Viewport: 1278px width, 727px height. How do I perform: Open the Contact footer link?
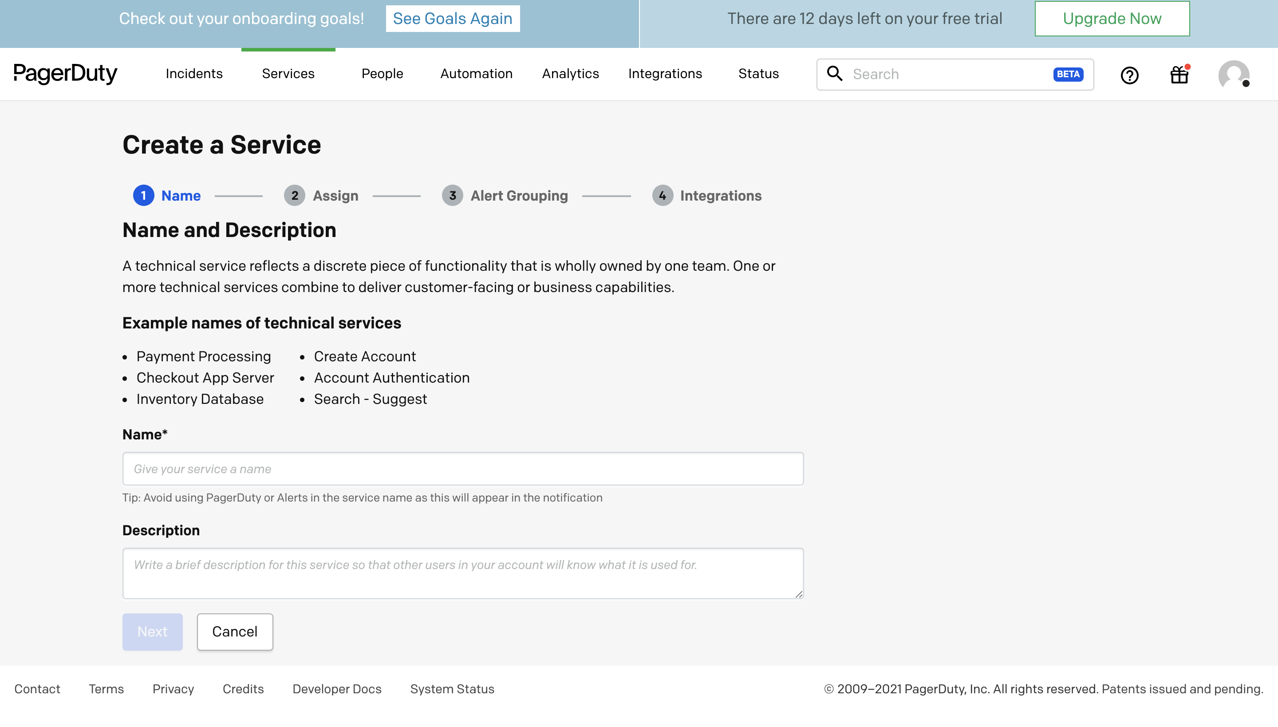click(37, 689)
